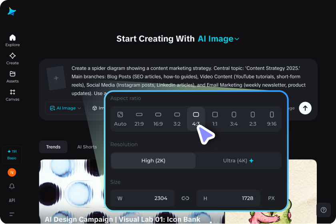Image resolution: width=336 pixels, height=224 pixels.
Task: Select the 1:1 aspect ratio
Action: click(215, 119)
